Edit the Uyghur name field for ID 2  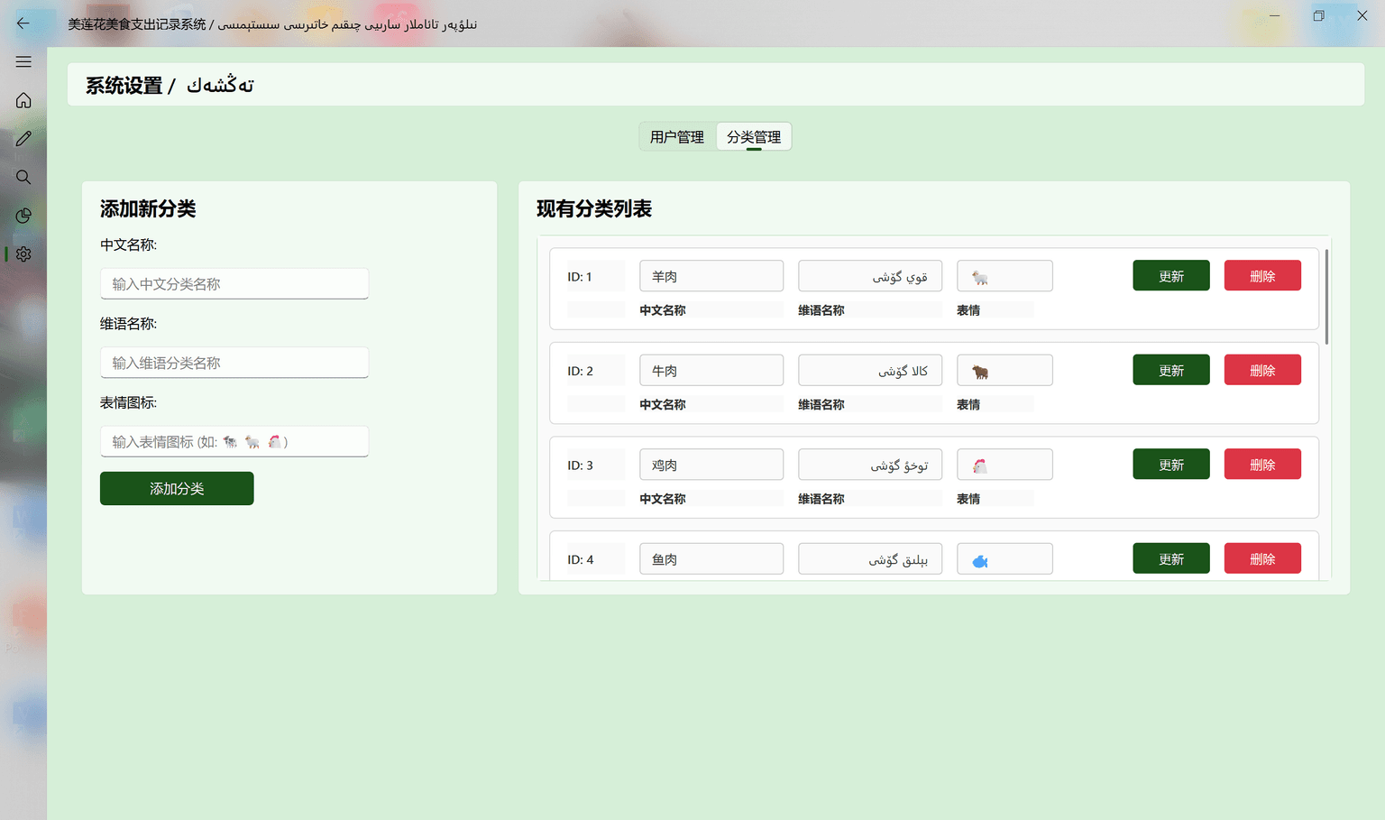coord(870,370)
